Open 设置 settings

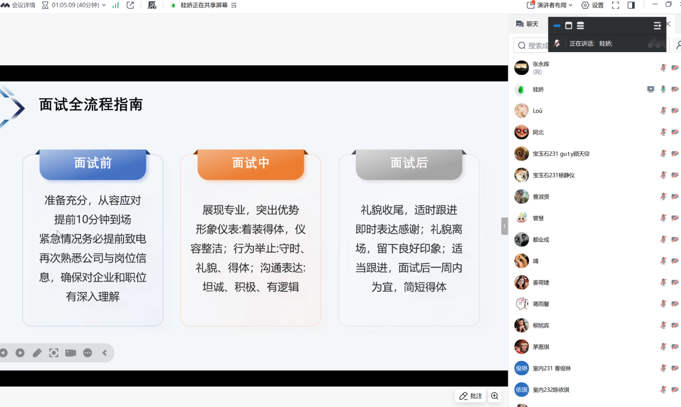pos(592,5)
